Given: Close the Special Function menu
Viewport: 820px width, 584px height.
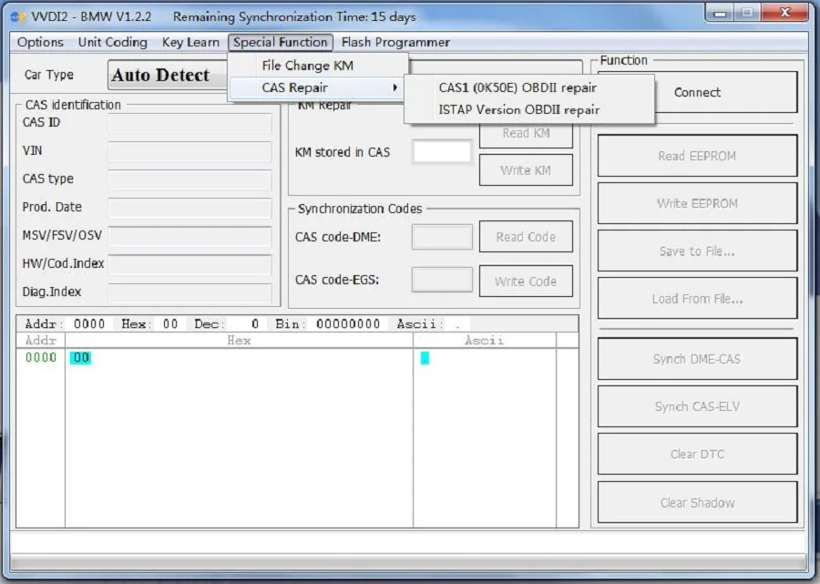Looking at the screenshot, I should (x=281, y=42).
